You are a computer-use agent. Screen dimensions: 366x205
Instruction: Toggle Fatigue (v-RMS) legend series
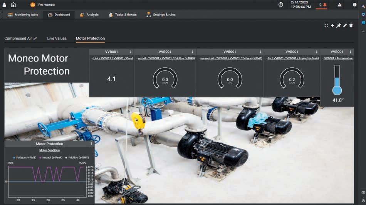click(25, 158)
